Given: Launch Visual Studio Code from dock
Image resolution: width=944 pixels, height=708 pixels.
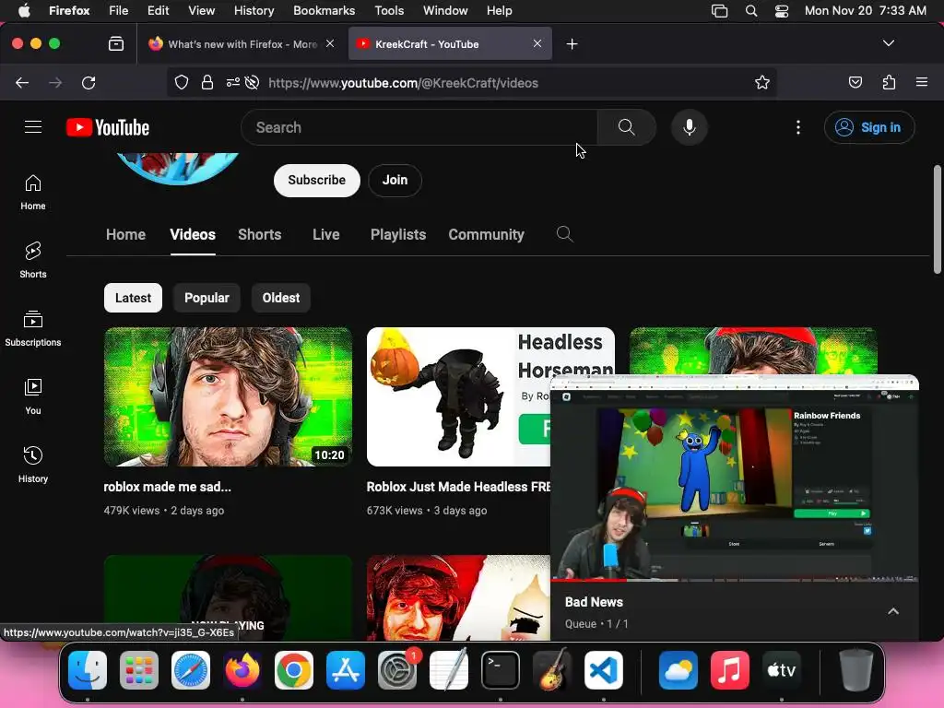Looking at the screenshot, I should [603, 669].
